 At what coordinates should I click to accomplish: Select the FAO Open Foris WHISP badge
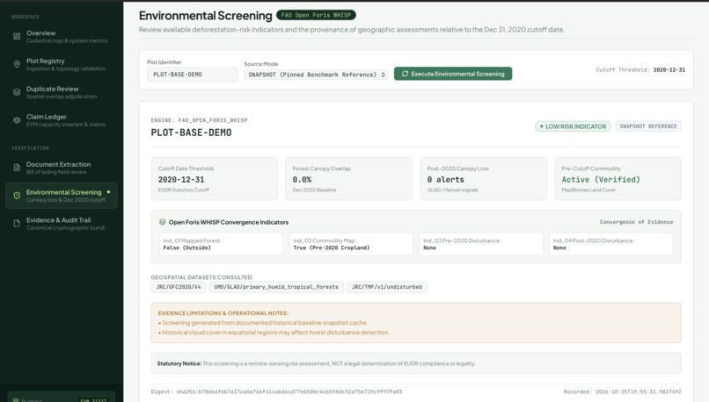pyautogui.click(x=316, y=15)
